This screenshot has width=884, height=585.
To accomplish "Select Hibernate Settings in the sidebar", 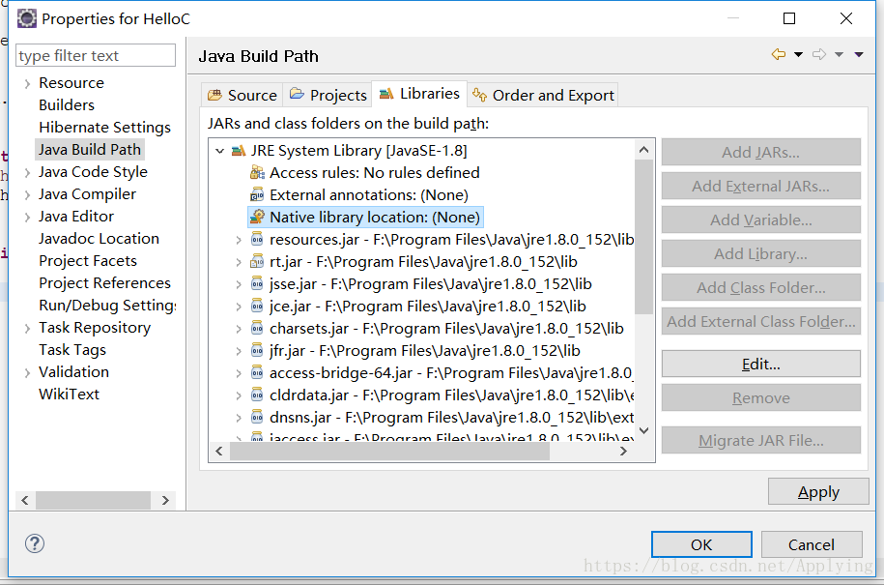I will point(104,128).
